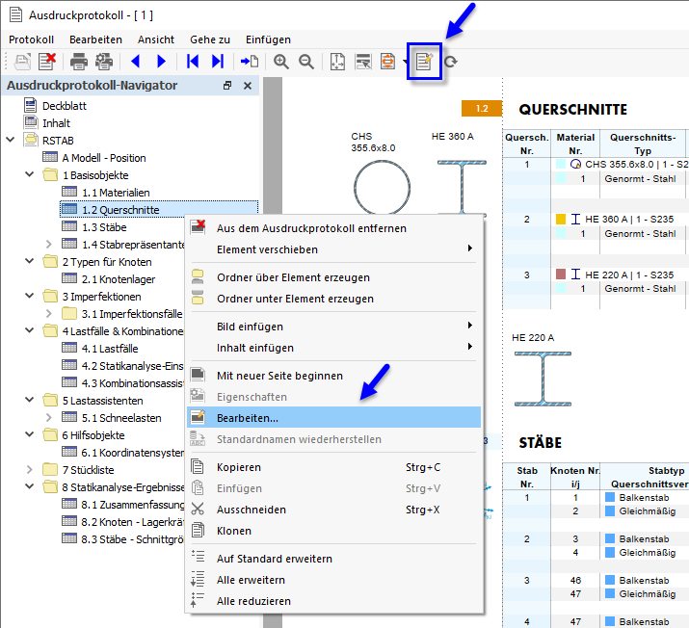Image resolution: width=689 pixels, height=628 pixels.
Task: Select A Modell - Position item
Action: [x=104, y=158]
